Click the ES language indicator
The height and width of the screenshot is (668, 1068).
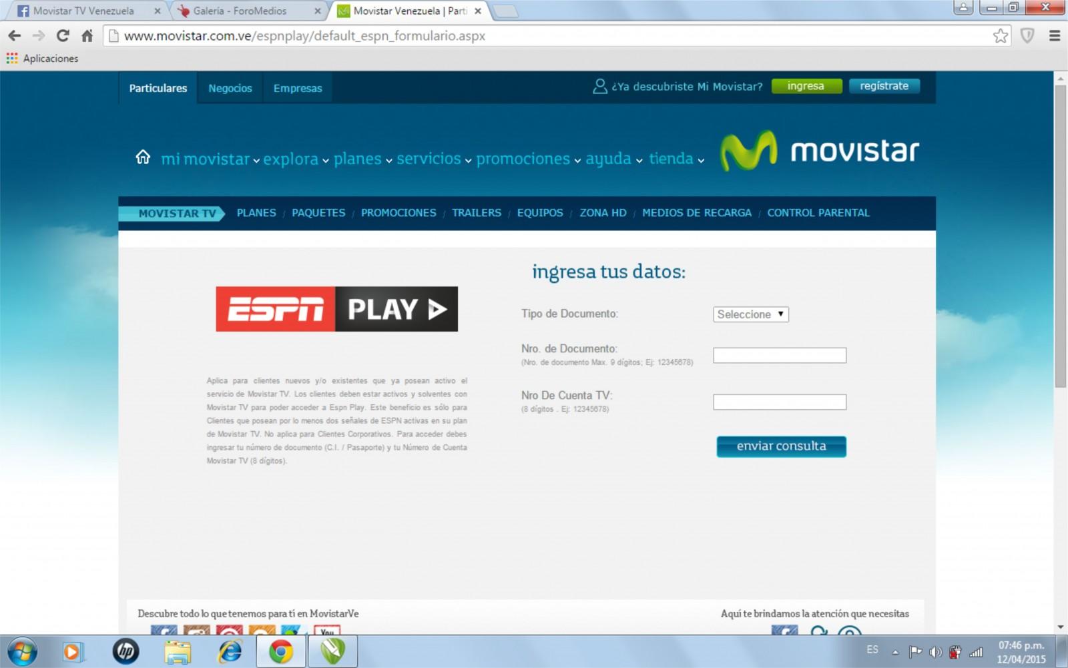[x=872, y=649]
